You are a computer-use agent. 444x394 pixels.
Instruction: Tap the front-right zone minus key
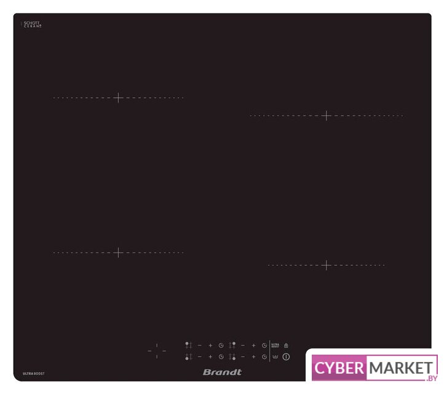243,357
